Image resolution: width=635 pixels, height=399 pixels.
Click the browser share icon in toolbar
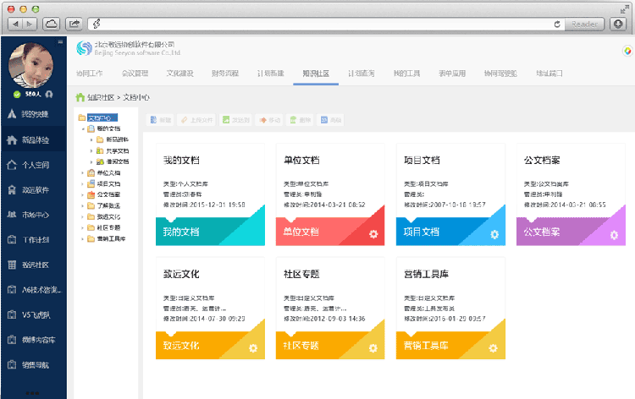coord(74,23)
